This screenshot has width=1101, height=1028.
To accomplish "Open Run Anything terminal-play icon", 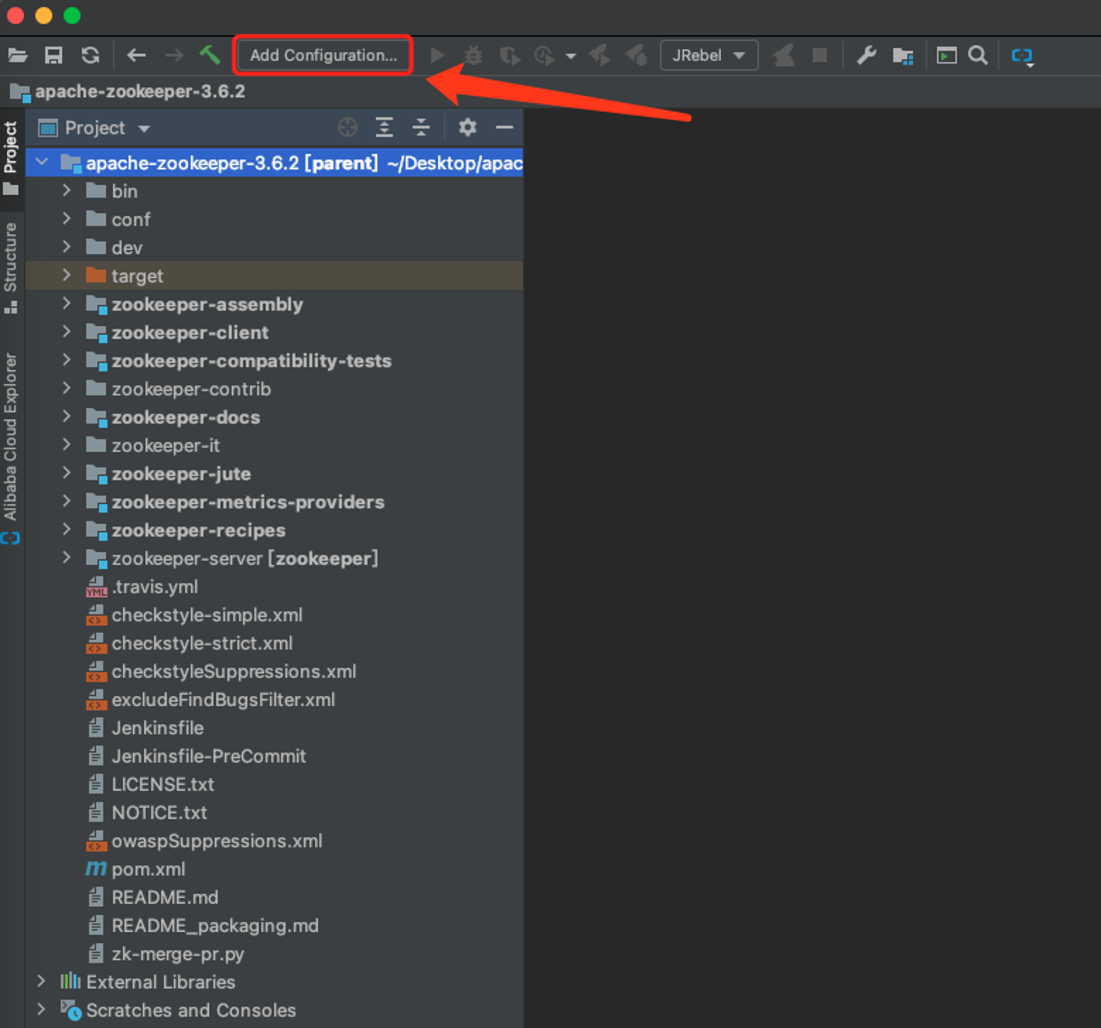I will click(946, 56).
